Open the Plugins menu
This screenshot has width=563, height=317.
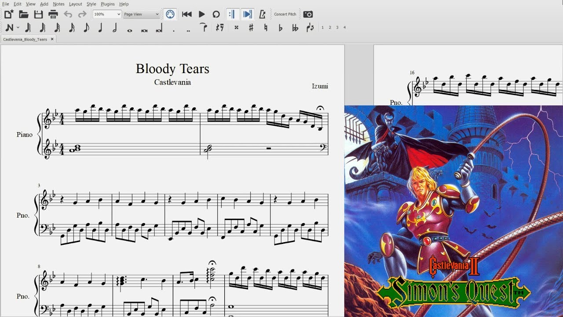click(x=108, y=4)
